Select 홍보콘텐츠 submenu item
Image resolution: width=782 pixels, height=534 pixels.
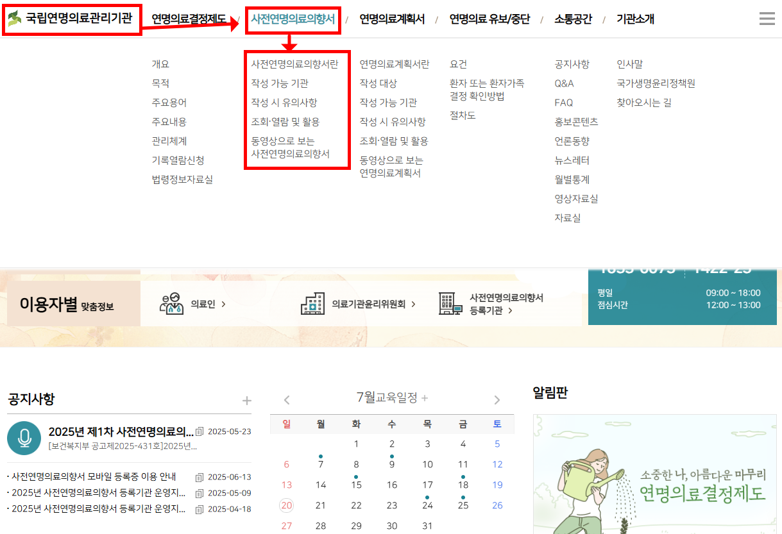click(576, 122)
